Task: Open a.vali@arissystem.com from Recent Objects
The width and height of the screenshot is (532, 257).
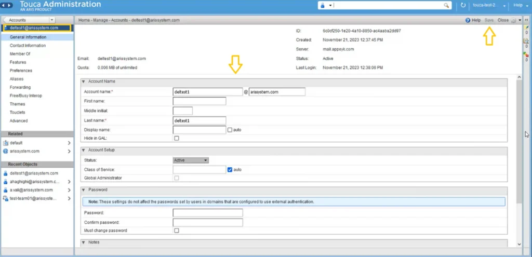Action: [31, 190]
